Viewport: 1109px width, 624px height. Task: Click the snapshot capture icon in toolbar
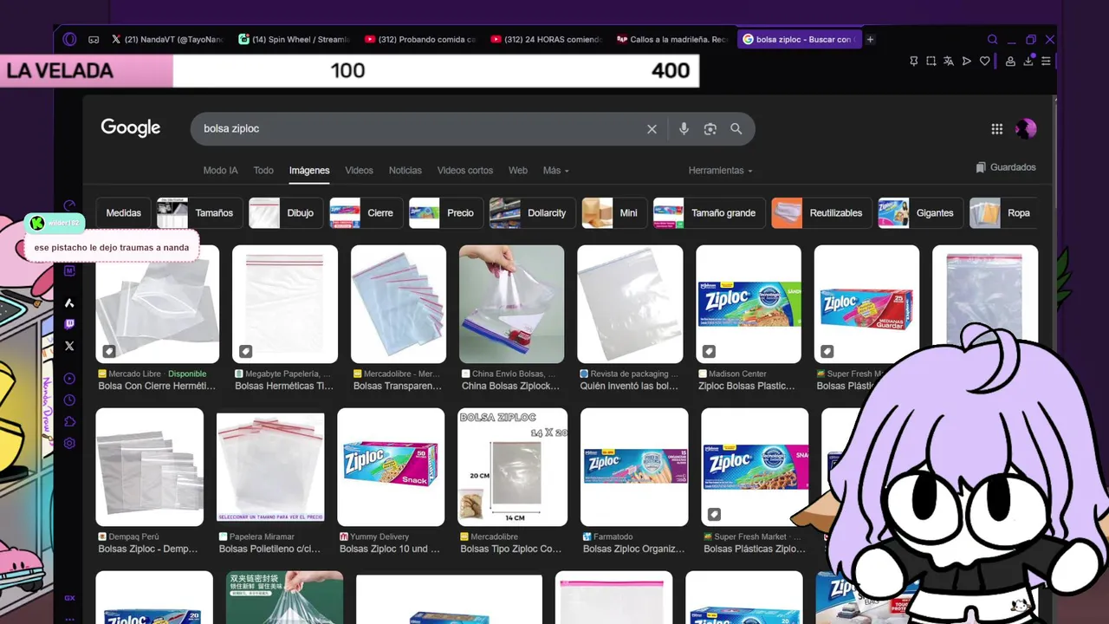tap(931, 61)
